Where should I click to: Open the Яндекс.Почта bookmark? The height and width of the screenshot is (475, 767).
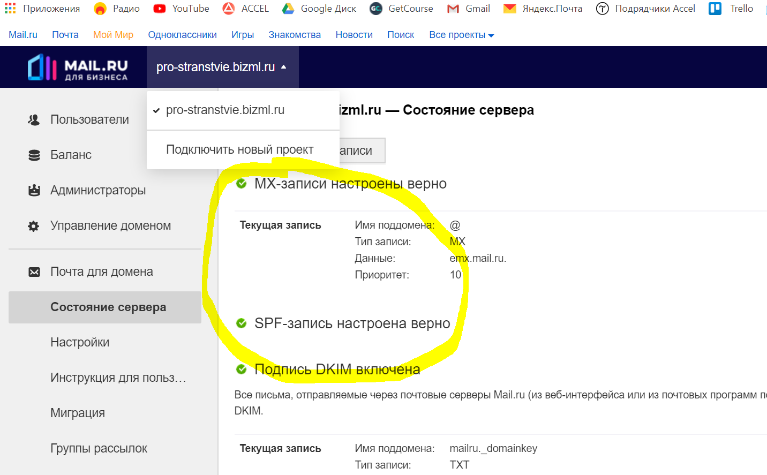(x=543, y=9)
